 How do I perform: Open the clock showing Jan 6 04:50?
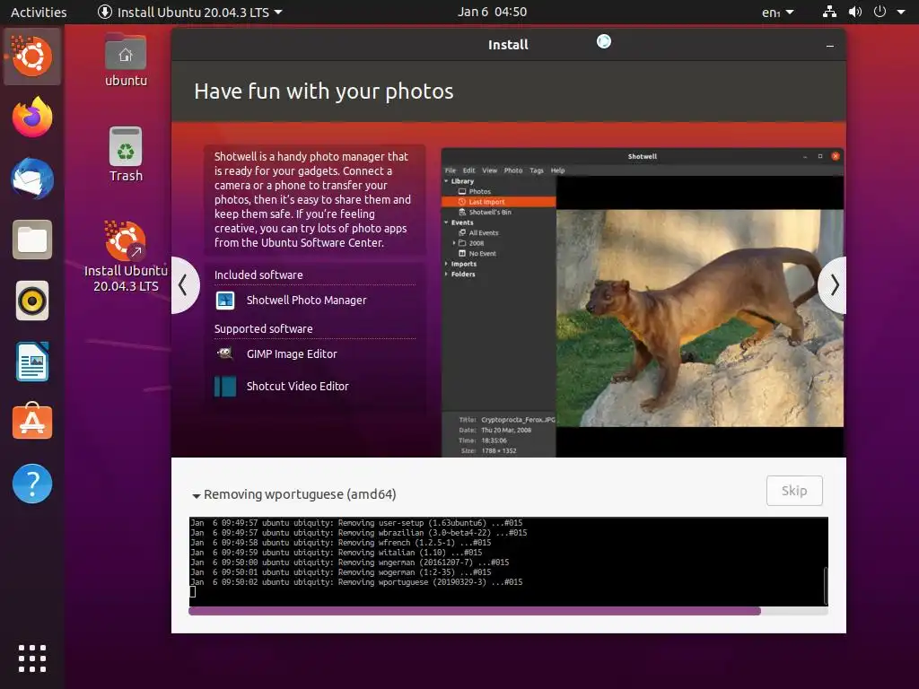[492, 12]
